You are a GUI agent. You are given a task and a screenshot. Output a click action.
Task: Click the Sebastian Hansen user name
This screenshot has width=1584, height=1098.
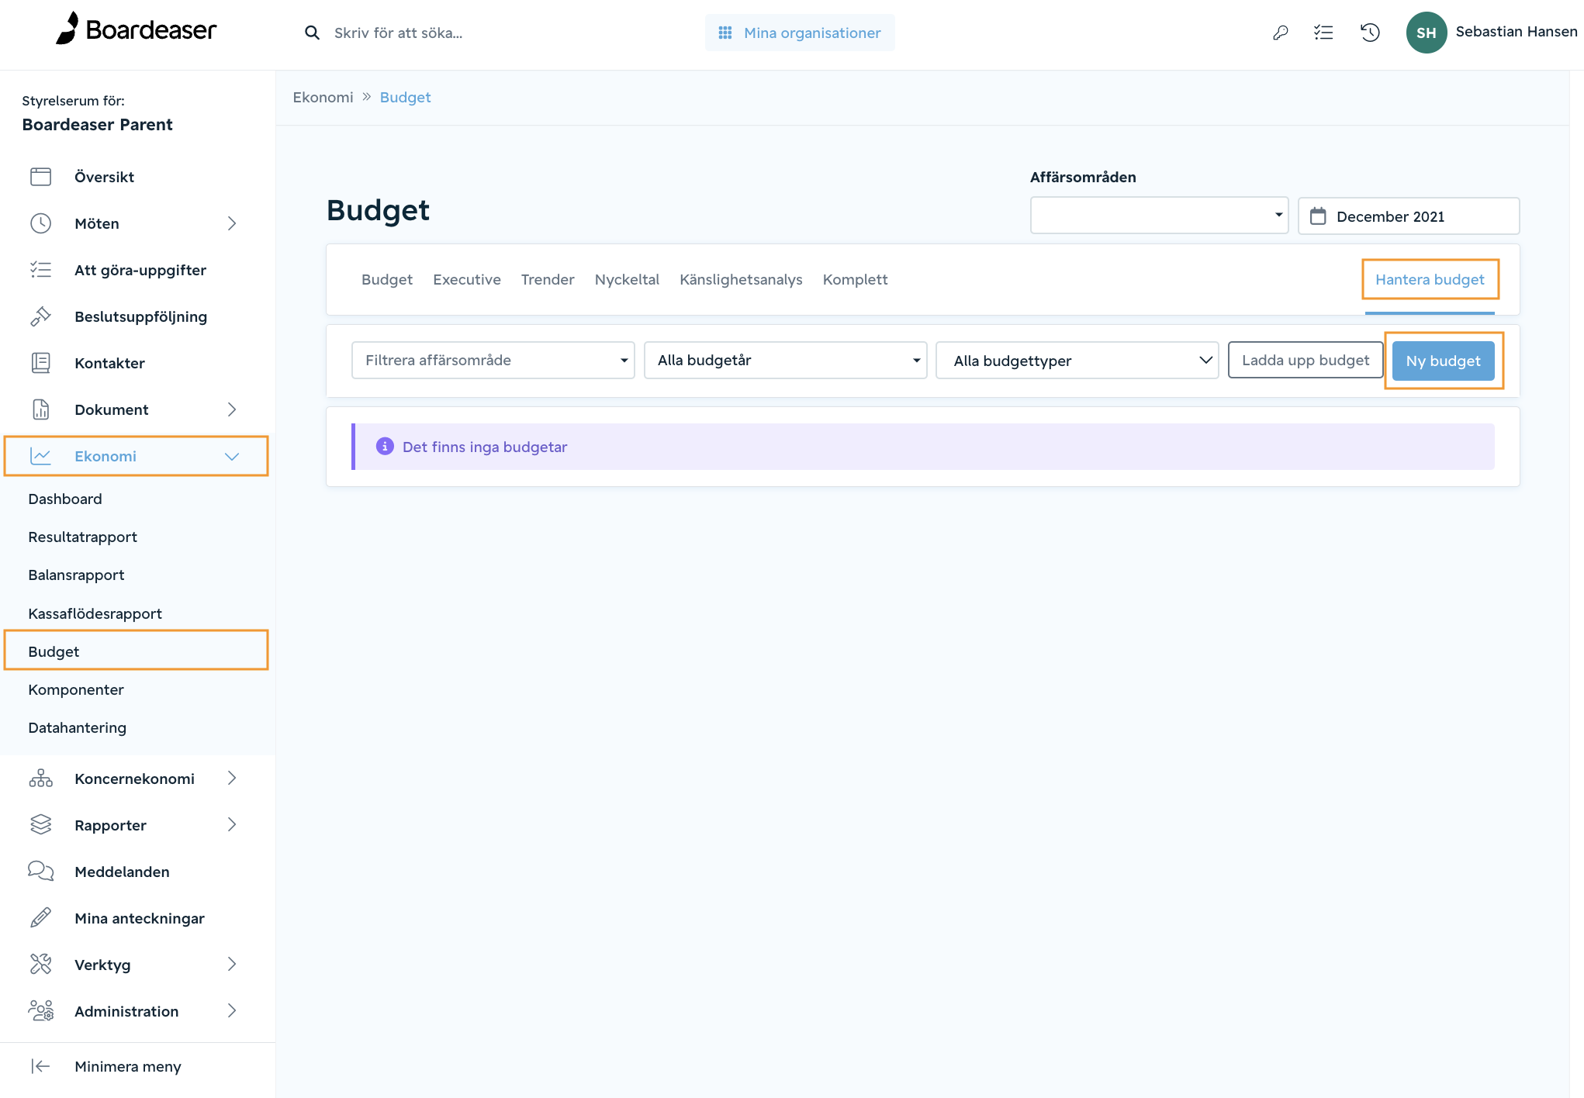point(1517,32)
